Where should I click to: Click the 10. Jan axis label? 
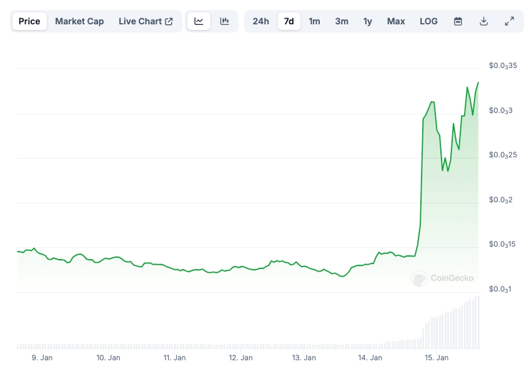coord(108,358)
